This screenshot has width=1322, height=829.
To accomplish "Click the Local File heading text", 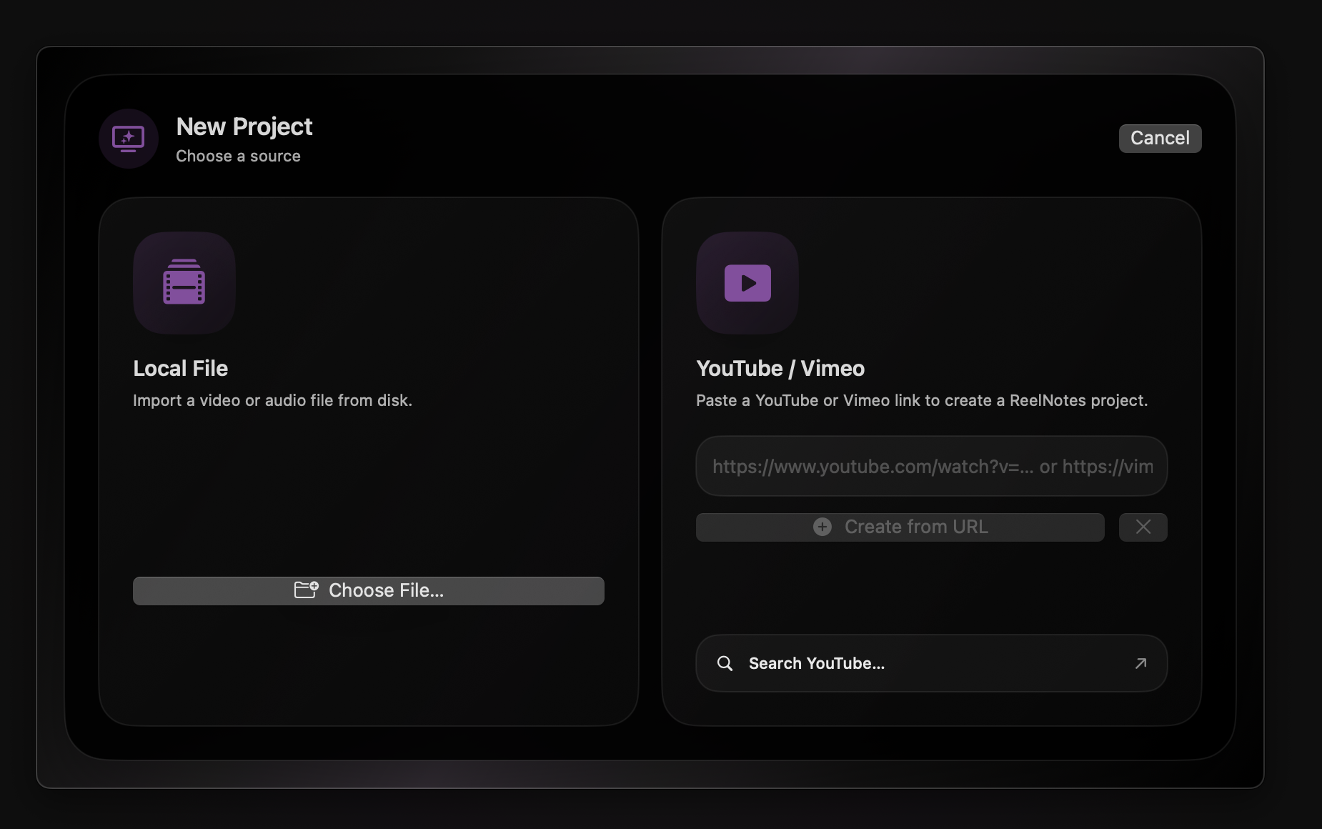I will [x=180, y=368].
